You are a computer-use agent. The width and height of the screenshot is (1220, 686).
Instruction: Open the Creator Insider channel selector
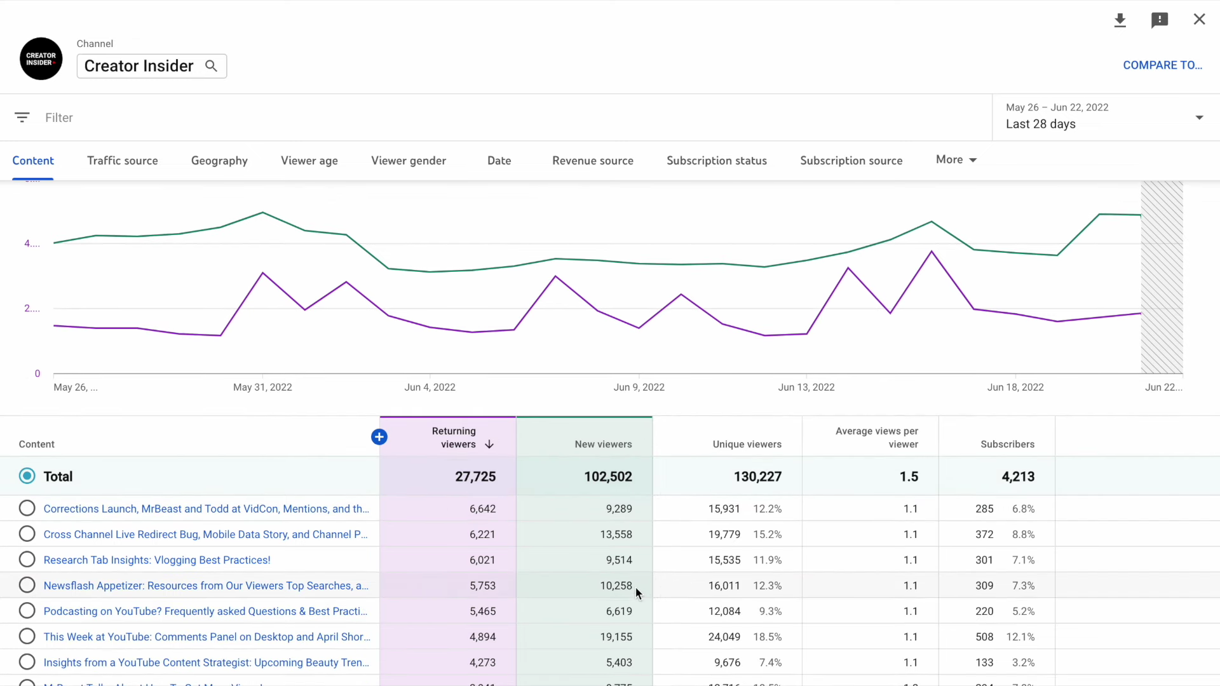139,66
